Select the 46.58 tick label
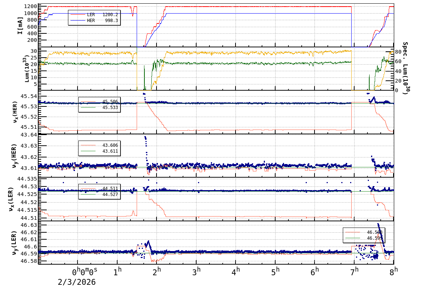424x287 pixels. point(29,261)
